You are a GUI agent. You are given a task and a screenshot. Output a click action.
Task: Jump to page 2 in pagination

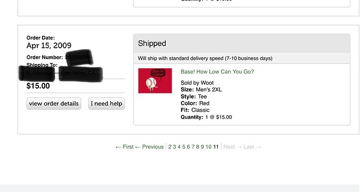tap(170, 147)
